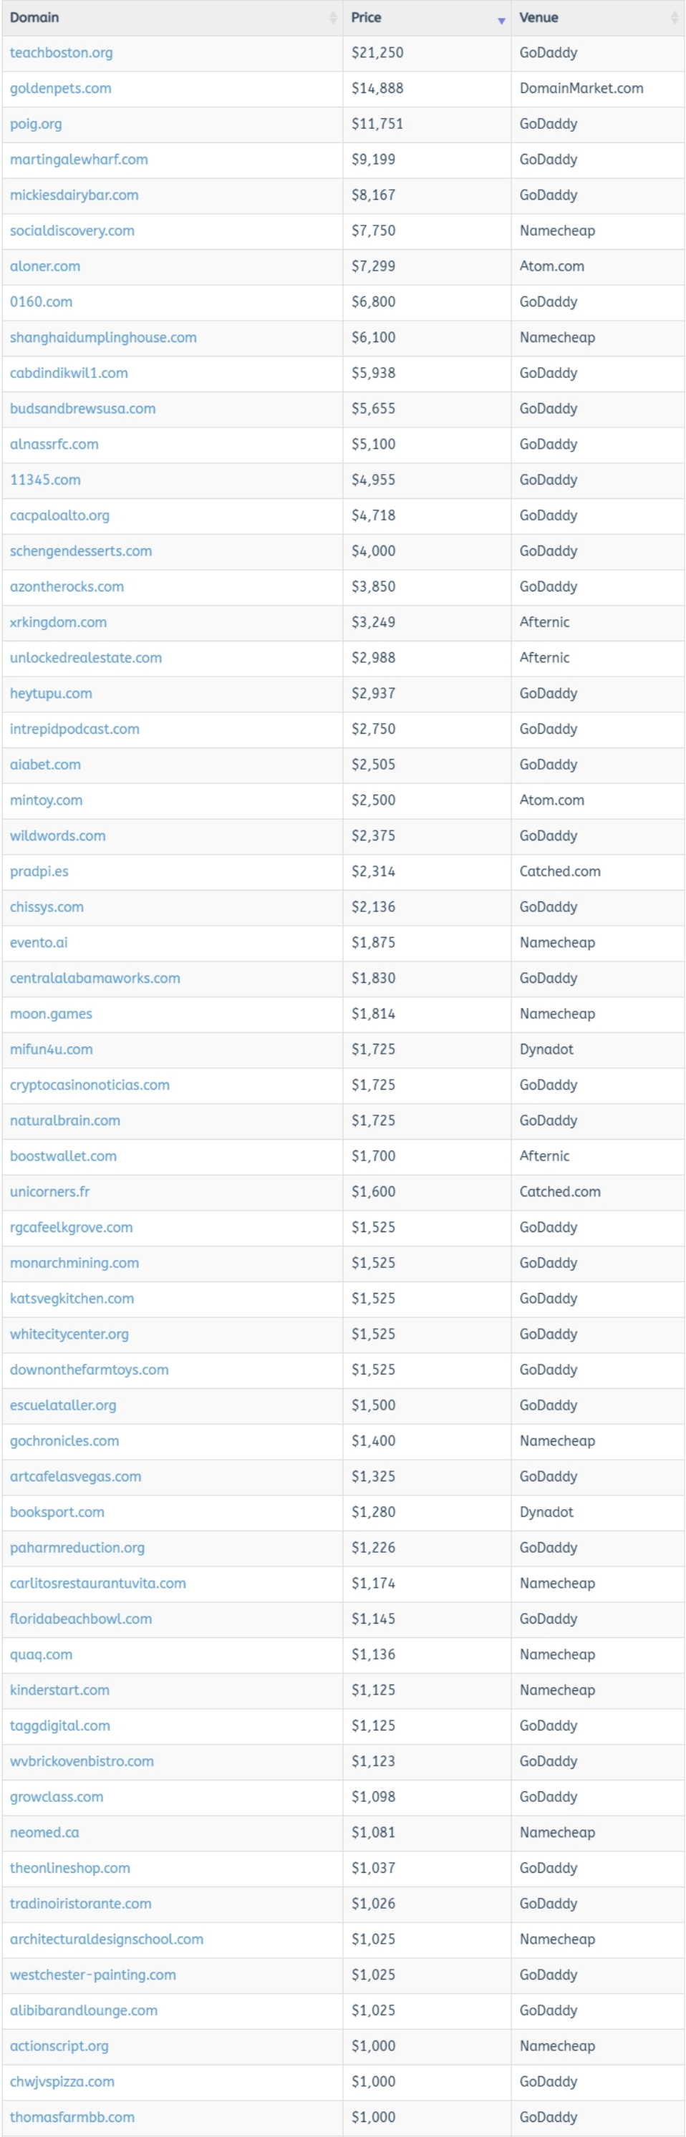
Task: Open the teachboston.org domain link
Action: (62, 53)
